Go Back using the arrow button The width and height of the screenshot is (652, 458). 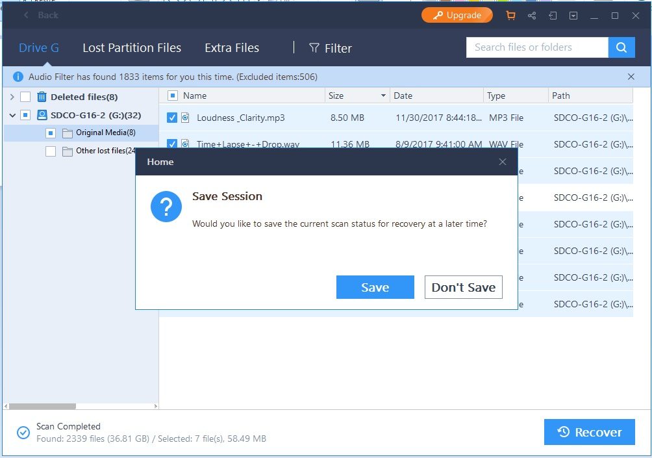point(41,15)
